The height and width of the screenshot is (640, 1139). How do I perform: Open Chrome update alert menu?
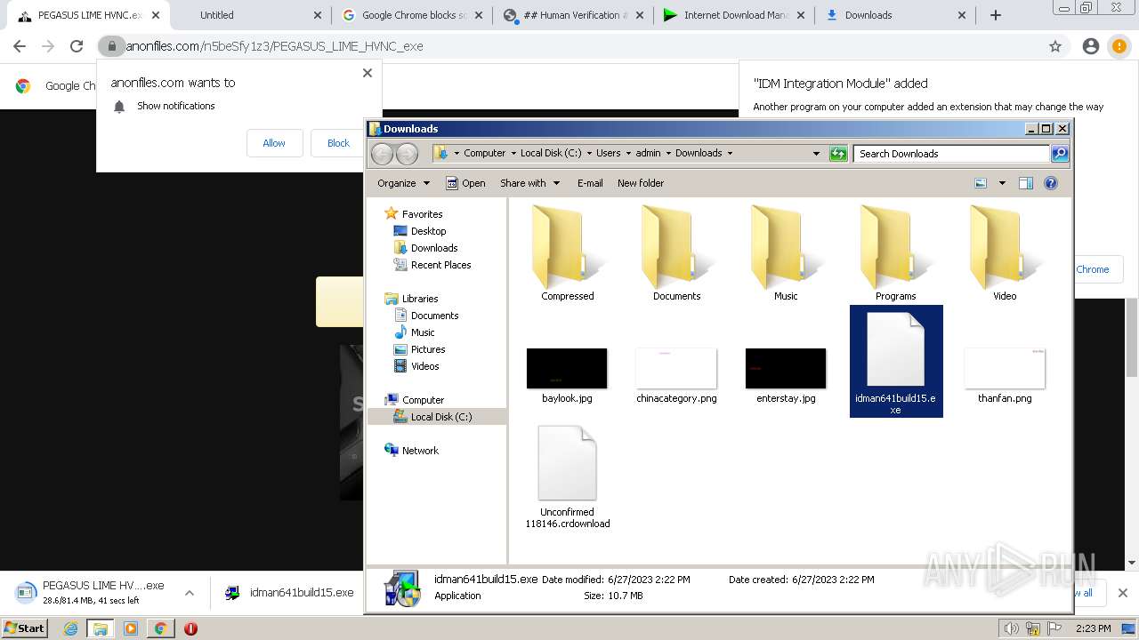[x=1119, y=46]
